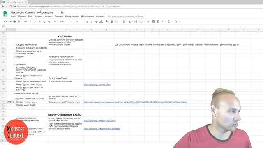Open the Вид menu
This screenshot has height=148, width=263.
coord(30,16)
